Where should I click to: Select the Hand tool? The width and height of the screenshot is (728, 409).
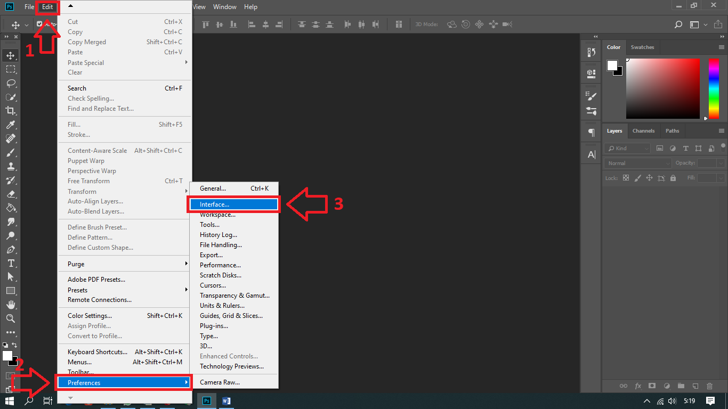pos(11,305)
